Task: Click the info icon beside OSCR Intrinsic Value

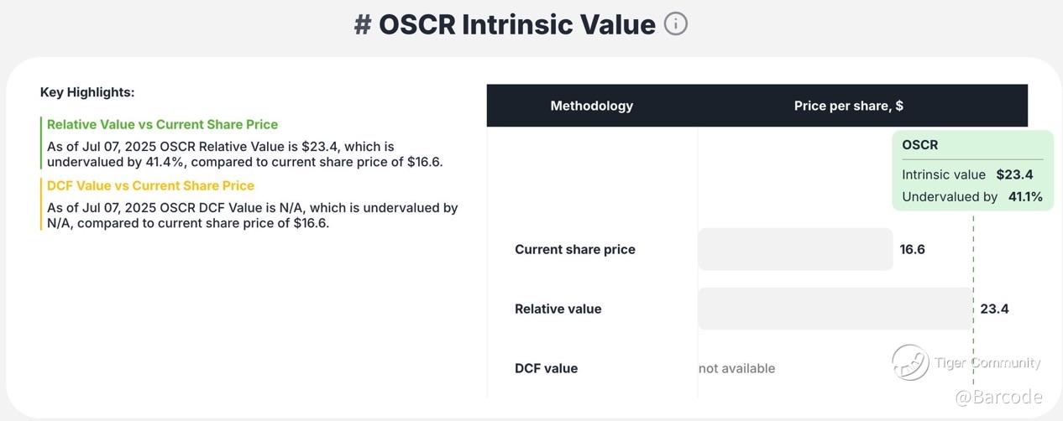Action: tap(676, 23)
